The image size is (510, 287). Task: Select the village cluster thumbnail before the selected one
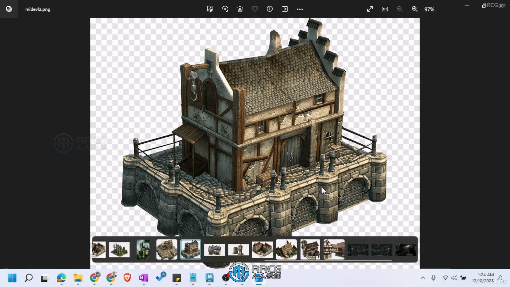pyautogui.click(x=167, y=249)
